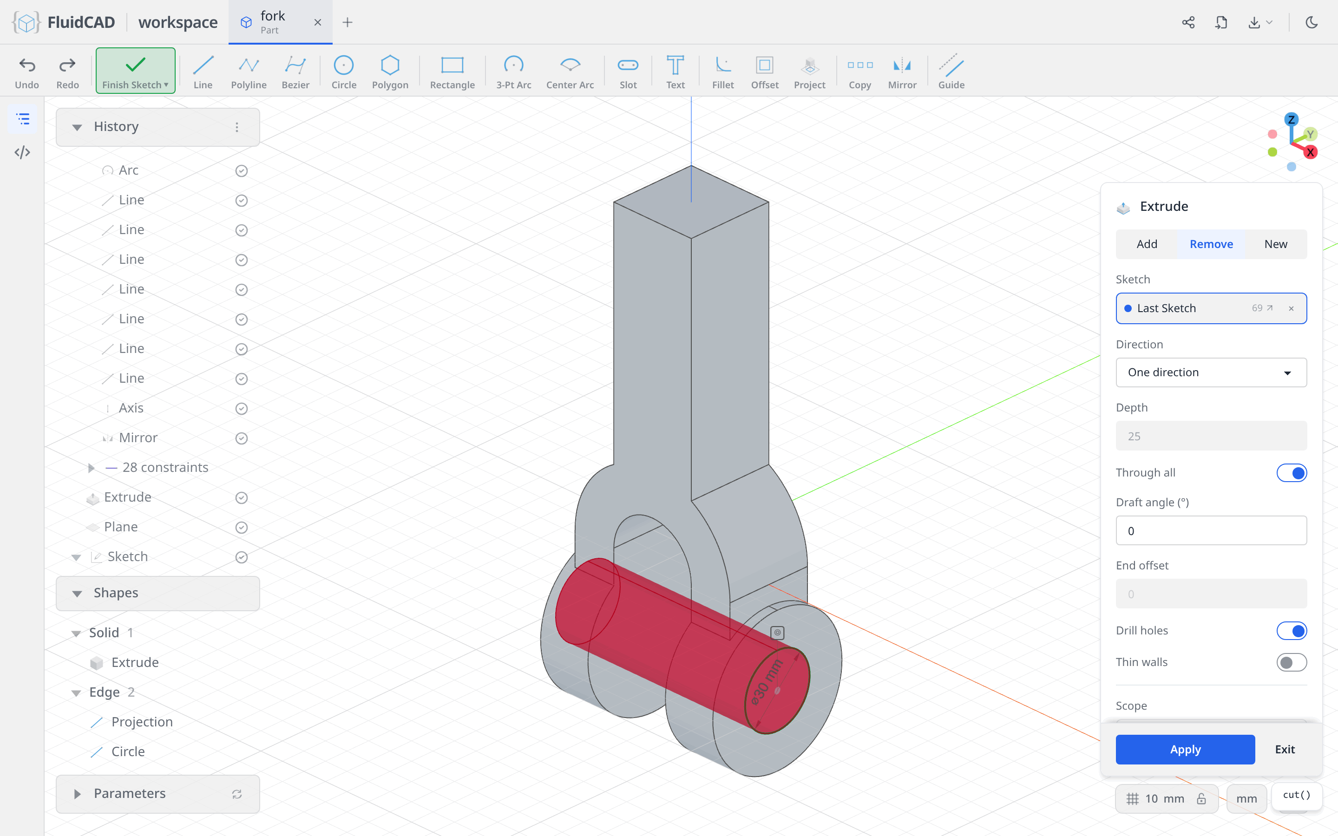Screen dimensions: 1338x836
Task: Switch extrude mode to Add
Action: (x=1147, y=244)
